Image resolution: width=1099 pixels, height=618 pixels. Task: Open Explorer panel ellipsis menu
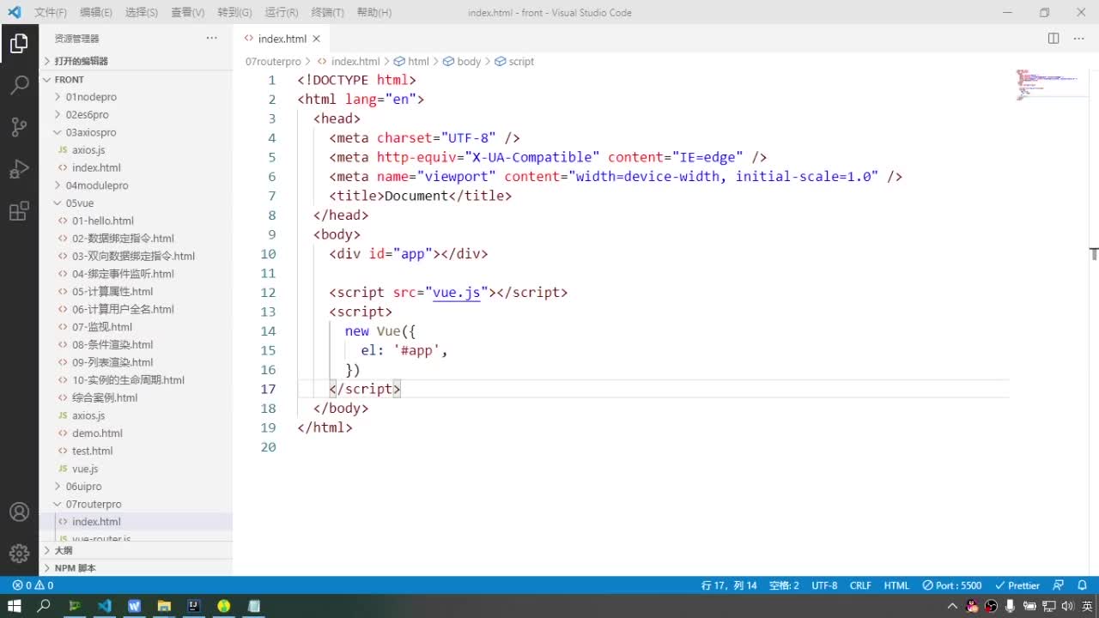[212, 39]
